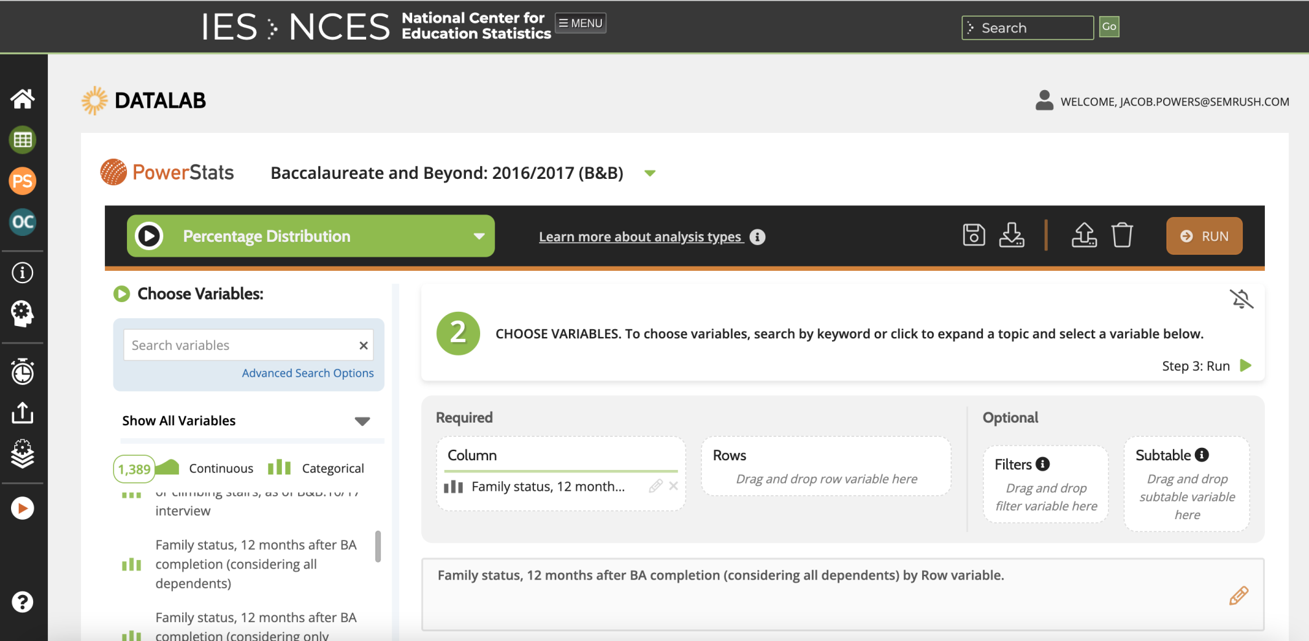Click the Family status, 12 month... column entry
This screenshot has width=1309, height=641.
(x=548, y=487)
